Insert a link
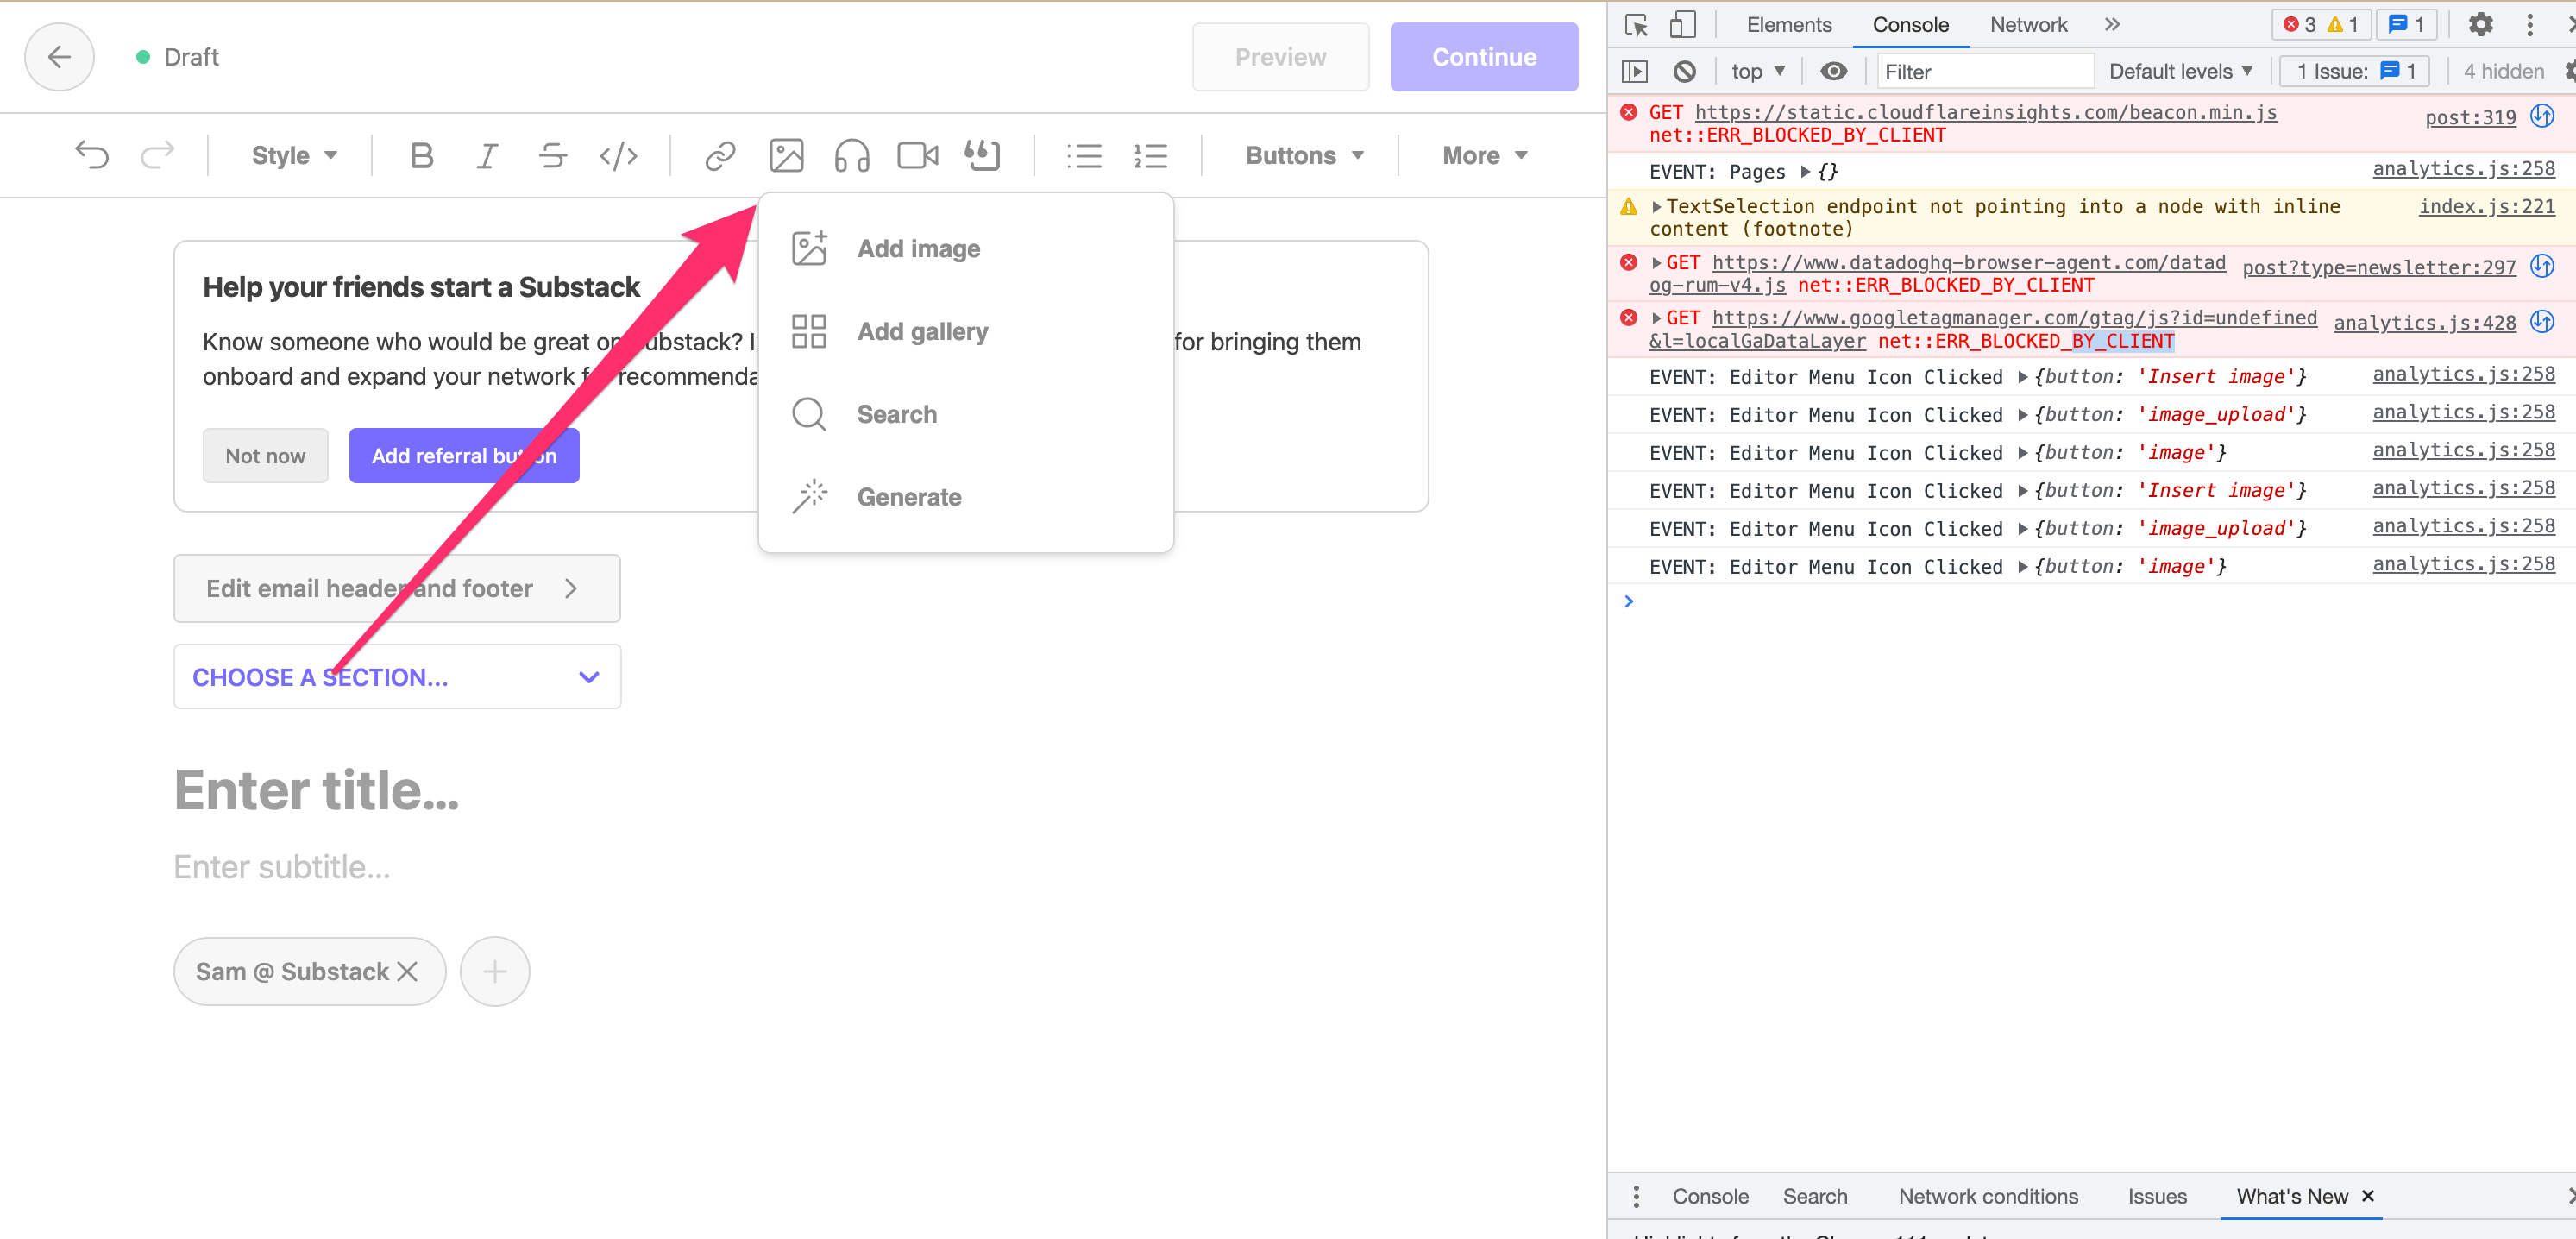The width and height of the screenshot is (2576, 1239). (720, 155)
